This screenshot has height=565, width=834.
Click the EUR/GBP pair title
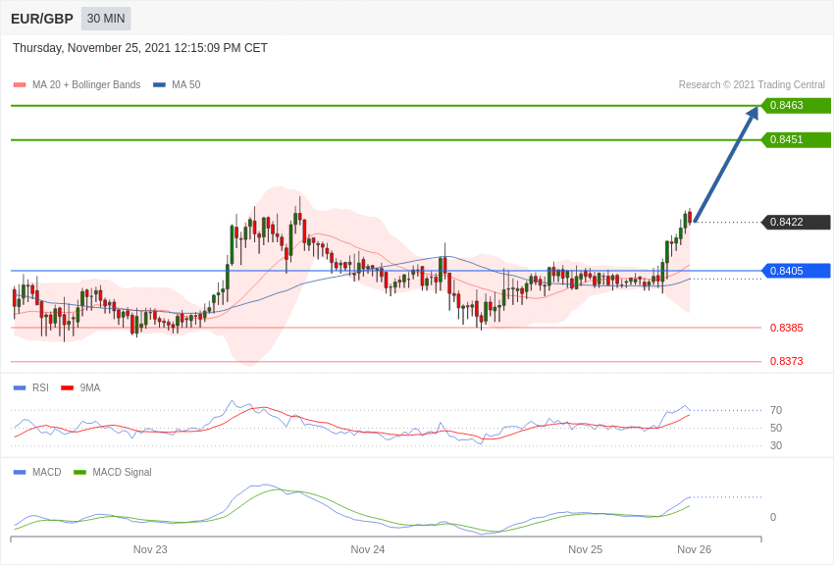tap(42, 20)
